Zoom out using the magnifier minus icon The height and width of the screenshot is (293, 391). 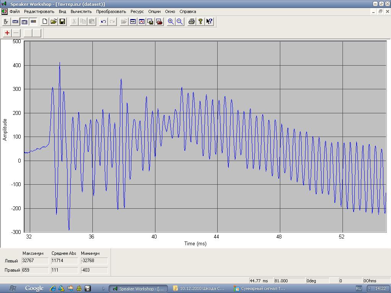click(x=179, y=22)
